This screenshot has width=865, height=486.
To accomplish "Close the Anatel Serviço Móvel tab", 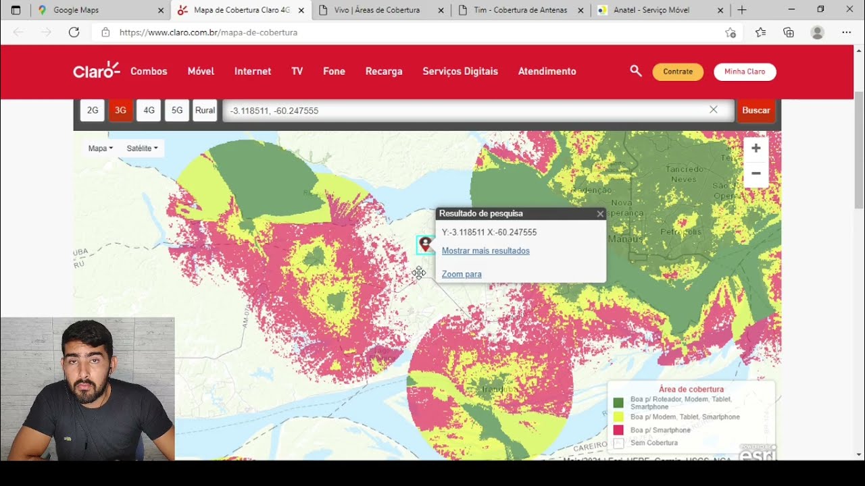I will click(720, 10).
